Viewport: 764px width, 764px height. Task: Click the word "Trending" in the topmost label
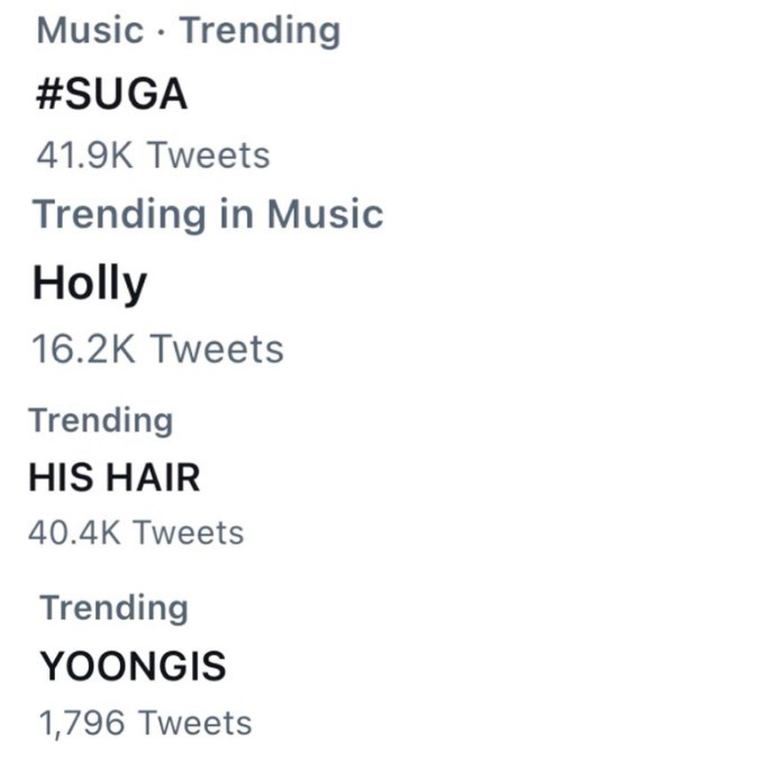tap(259, 31)
